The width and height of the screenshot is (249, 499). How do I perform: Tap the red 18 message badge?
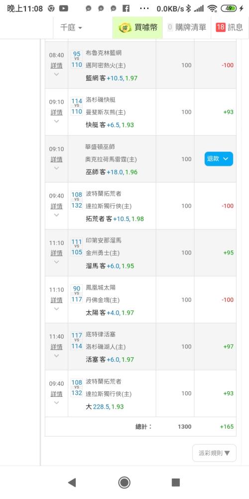(220, 27)
